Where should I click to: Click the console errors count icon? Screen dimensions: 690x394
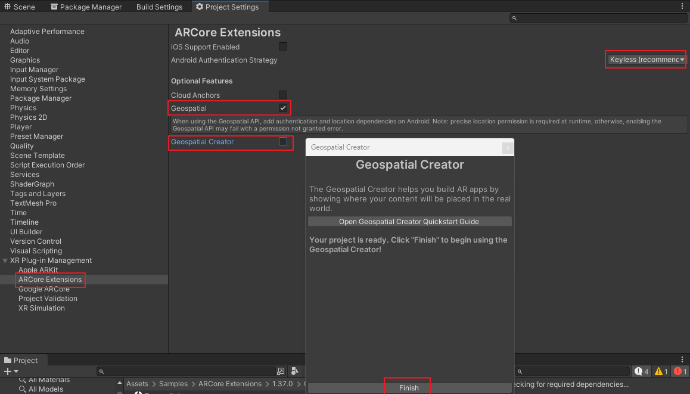point(679,371)
